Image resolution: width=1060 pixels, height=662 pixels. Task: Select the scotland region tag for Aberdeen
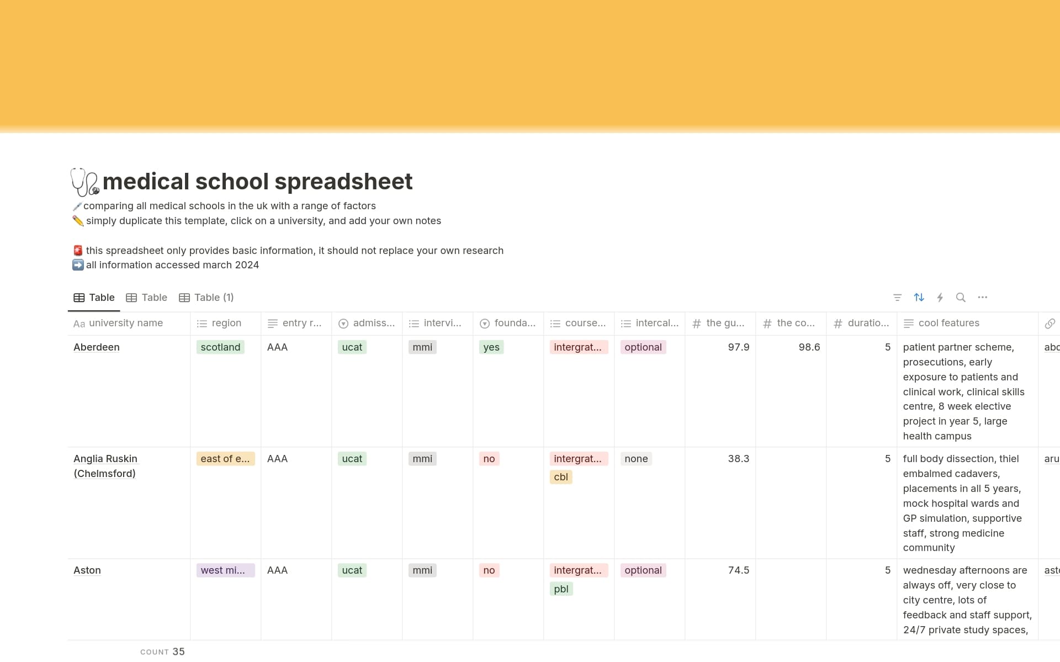(x=220, y=347)
